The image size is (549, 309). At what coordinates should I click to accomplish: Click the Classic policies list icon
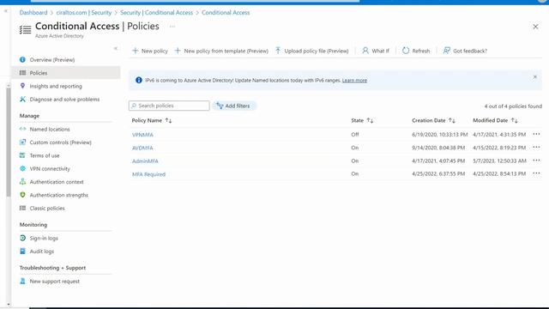[x=23, y=208]
